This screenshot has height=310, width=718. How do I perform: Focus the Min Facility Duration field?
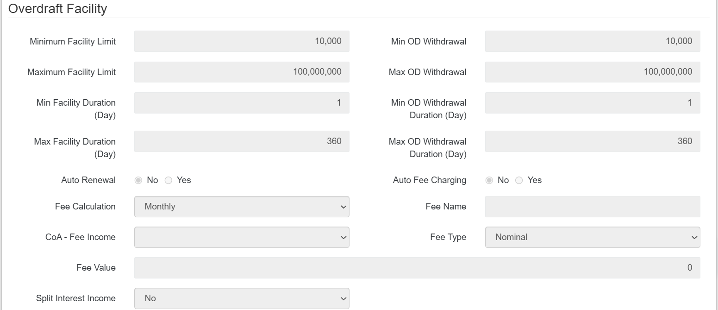tap(242, 103)
